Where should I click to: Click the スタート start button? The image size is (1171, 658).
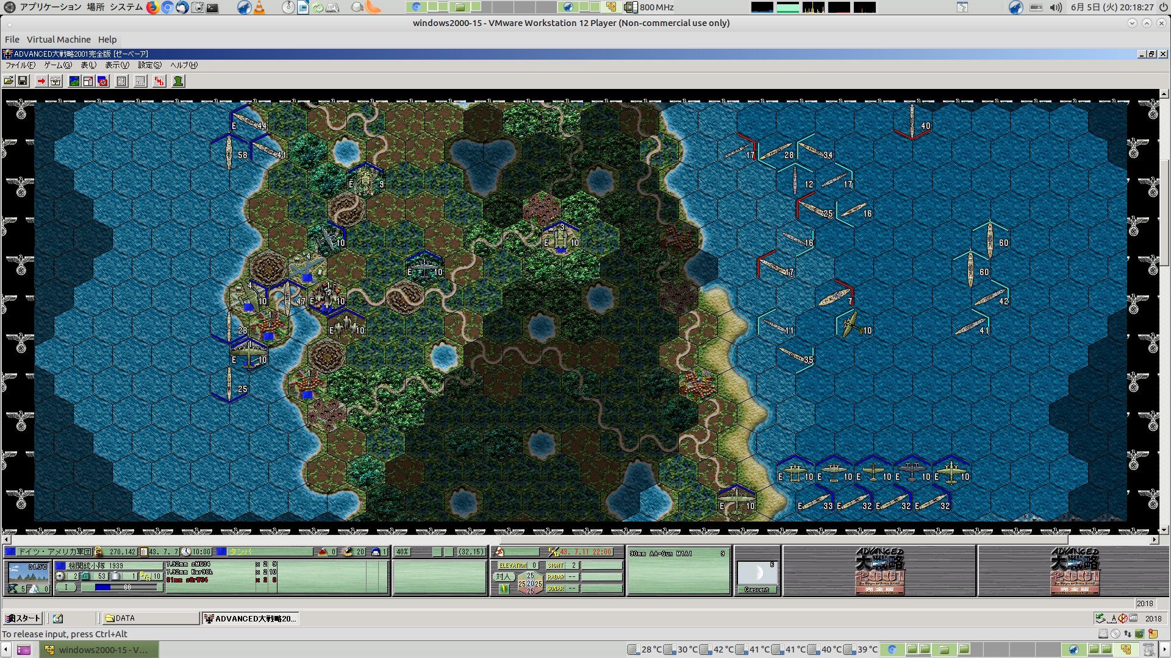tap(23, 618)
